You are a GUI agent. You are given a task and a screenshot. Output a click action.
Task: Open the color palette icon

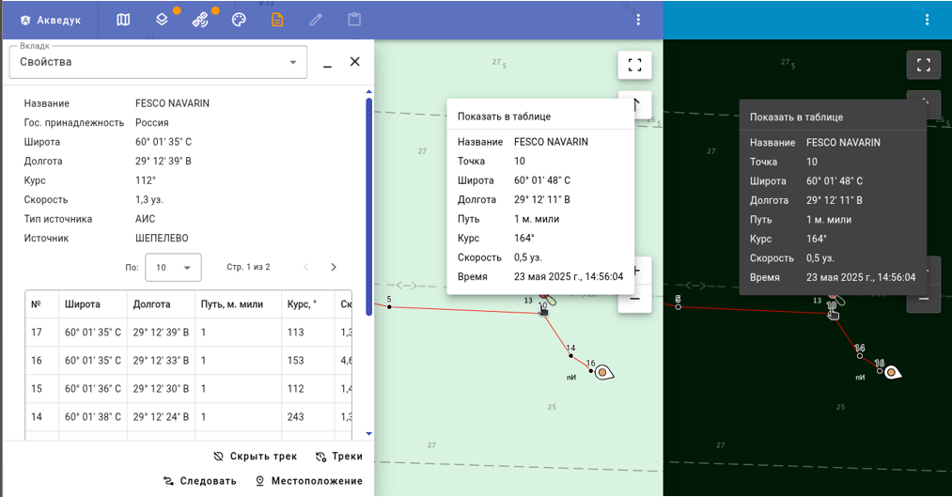click(x=239, y=20)
